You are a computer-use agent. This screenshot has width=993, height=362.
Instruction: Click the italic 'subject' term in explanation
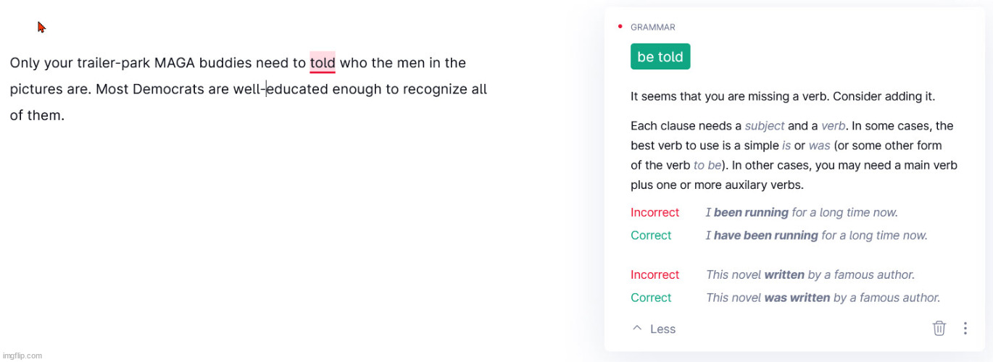pos(765,126)
